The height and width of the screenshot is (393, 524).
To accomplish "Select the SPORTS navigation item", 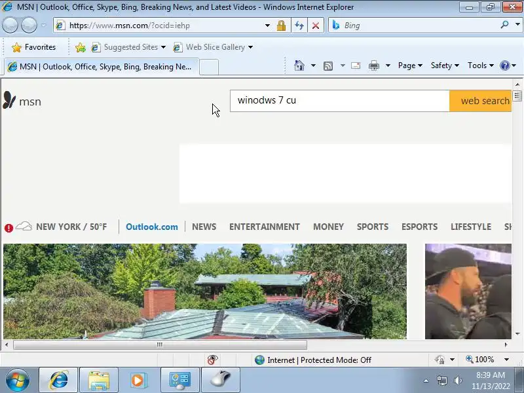I will point(372,227).
